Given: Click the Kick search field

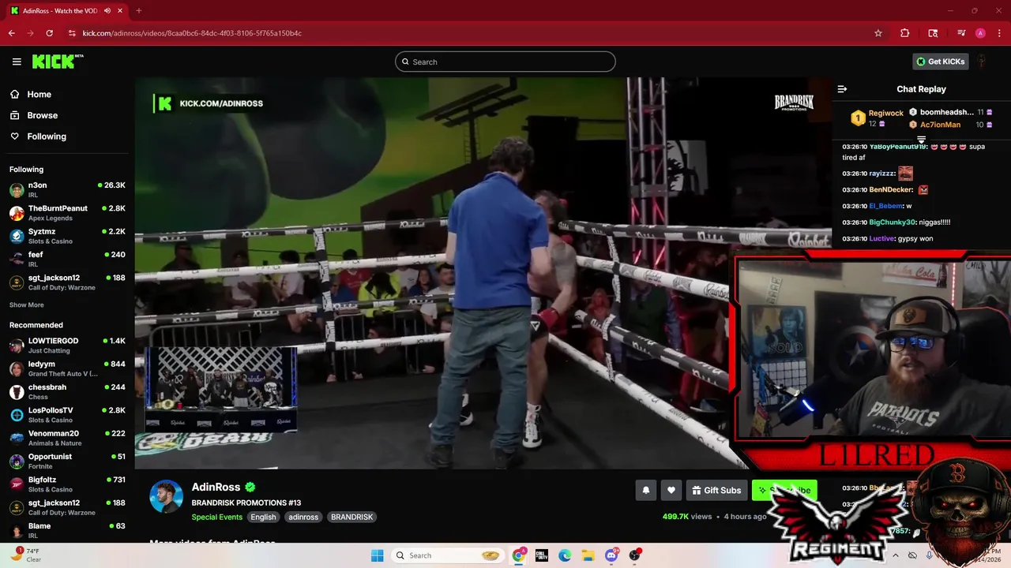Looking at the screenshot, I should point(505,62).
